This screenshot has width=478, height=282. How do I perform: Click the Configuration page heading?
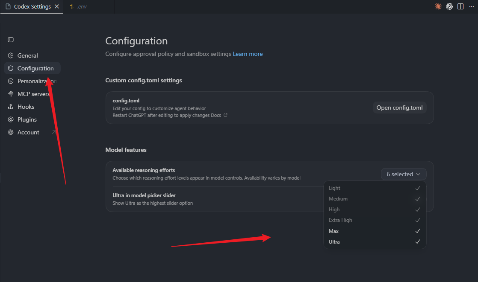click(x=136, y=41)
